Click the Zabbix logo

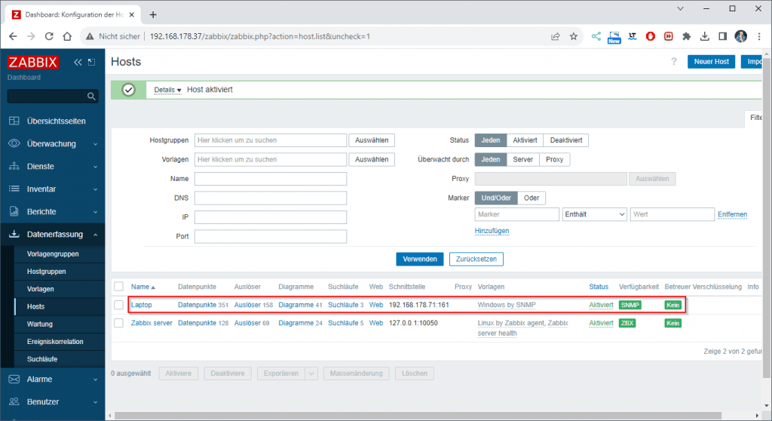(x=32, y=63)
